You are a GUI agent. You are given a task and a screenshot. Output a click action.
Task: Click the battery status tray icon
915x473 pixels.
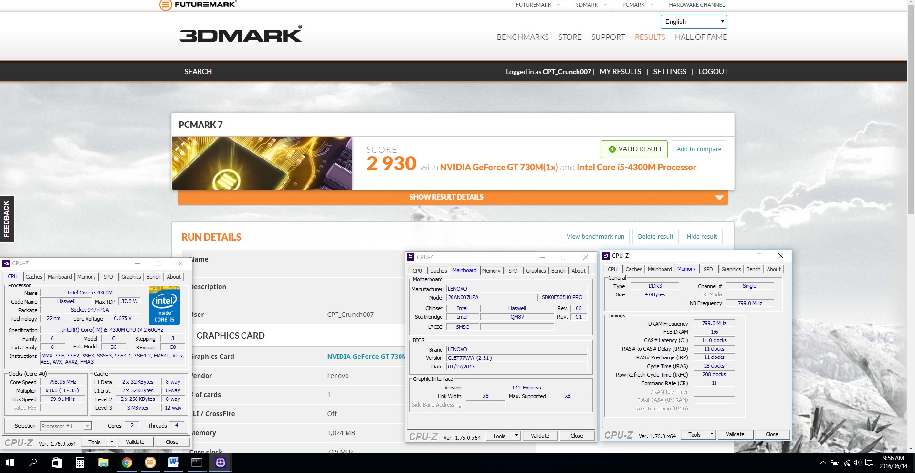pos(835,462)
